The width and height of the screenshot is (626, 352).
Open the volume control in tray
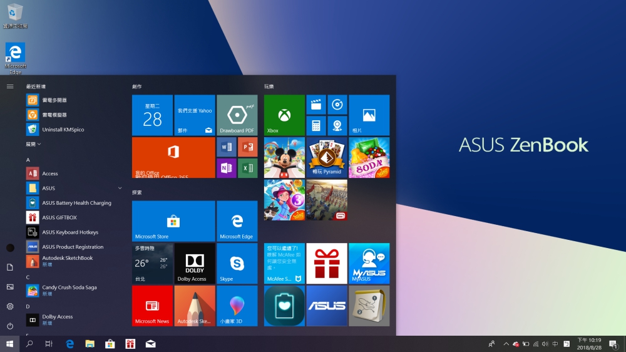point(545,344)
